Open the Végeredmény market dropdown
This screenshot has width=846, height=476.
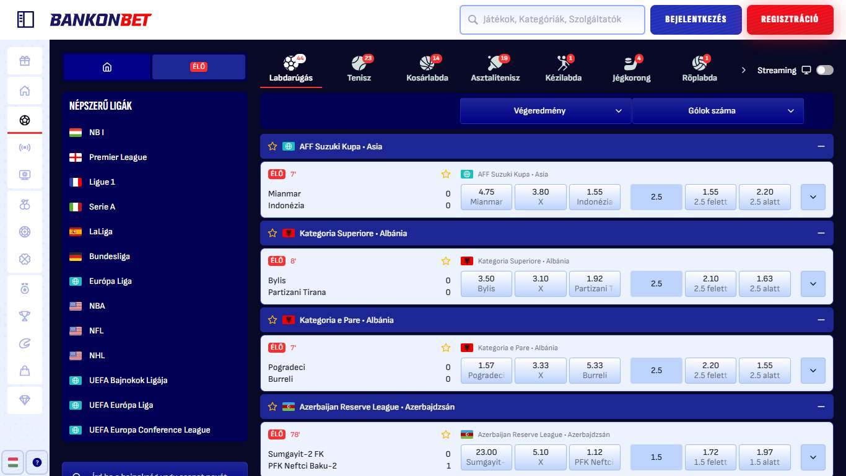point(546,111)
